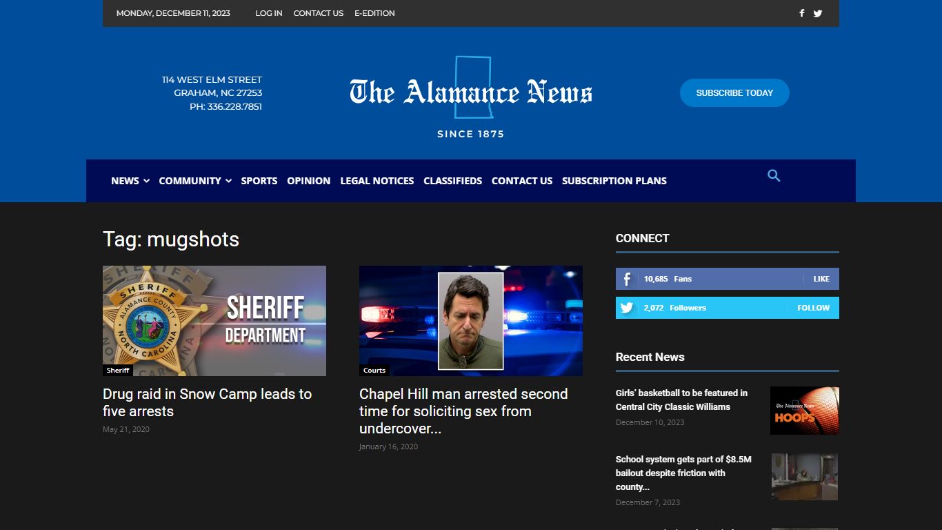Open Chapel Hill man arrest thumbnail

471,321
